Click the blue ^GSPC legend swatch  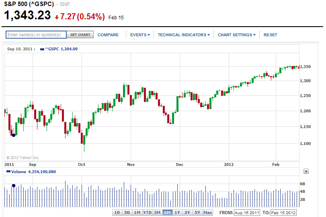pos(42,49)
